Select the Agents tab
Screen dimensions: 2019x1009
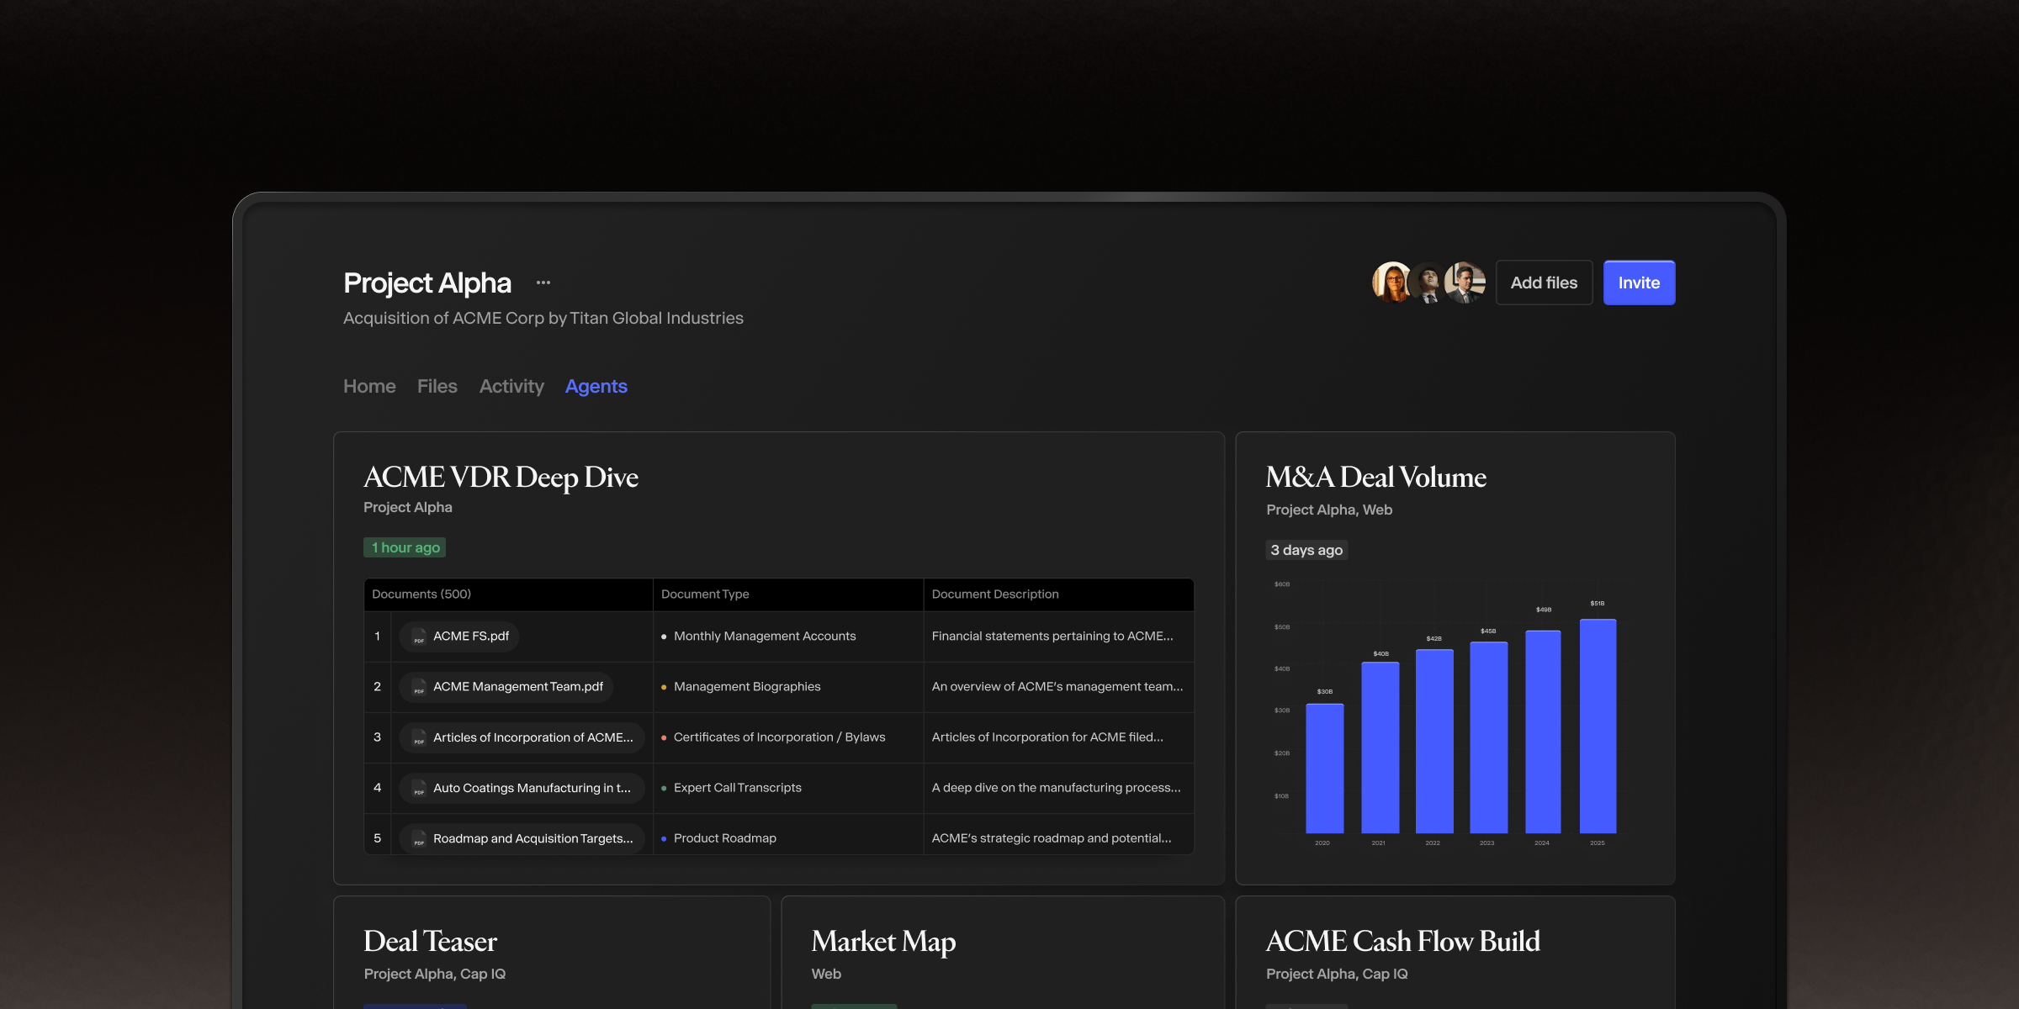(x=596, y=387)
